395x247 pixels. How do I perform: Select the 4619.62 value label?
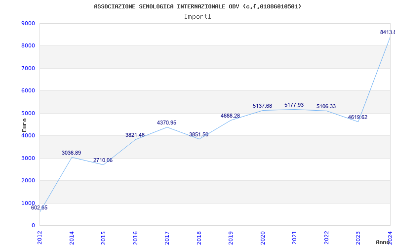click(x=357, y=117)
